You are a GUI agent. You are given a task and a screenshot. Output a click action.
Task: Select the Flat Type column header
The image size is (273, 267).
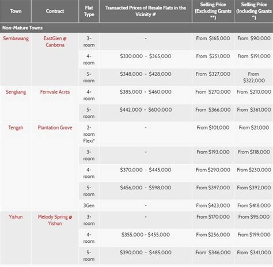pos(89,11)
